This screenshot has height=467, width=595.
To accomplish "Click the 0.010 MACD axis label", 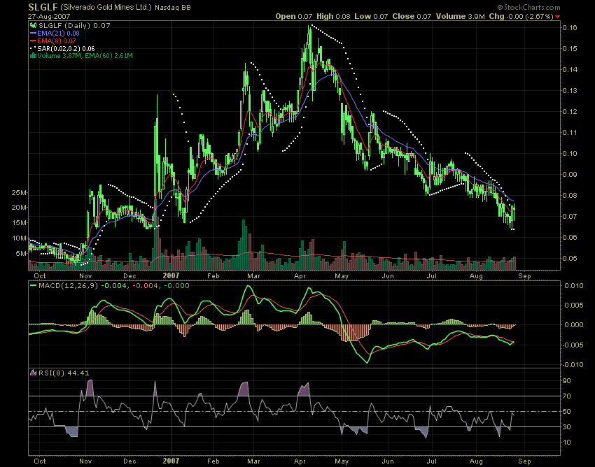I will (573, 286).
